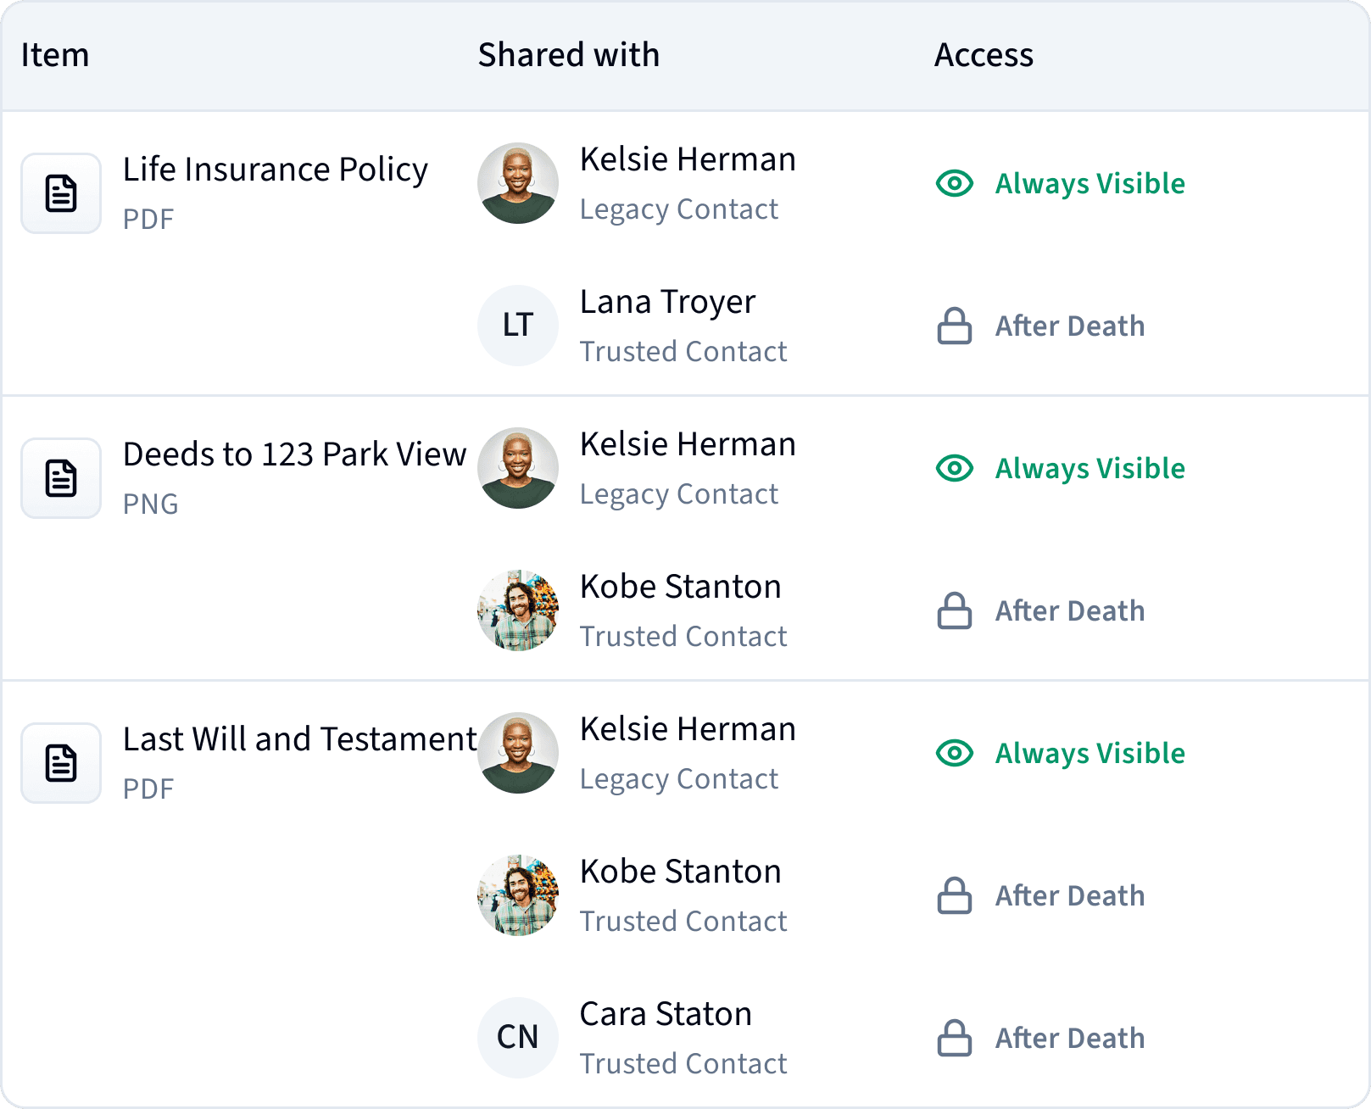Click the Access column header
The image size is (1371, 1109).
click(984, 55)
